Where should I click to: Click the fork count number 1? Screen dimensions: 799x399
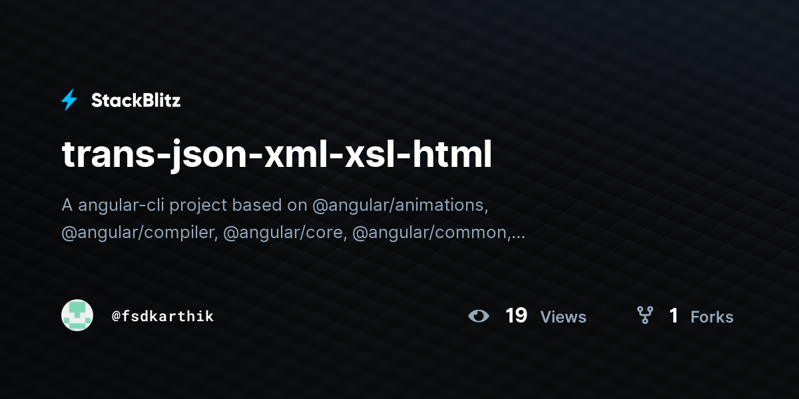(x=673, y=315)
